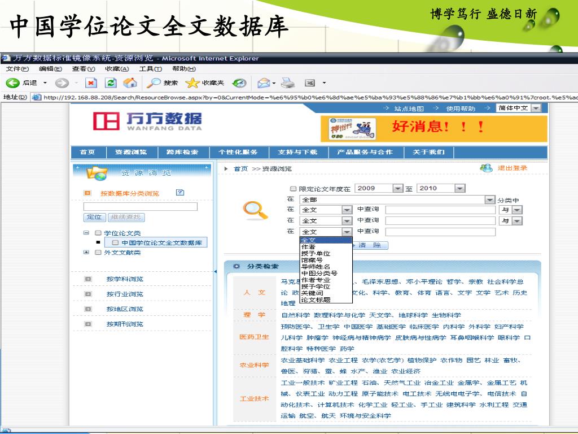Click the first 中查询 text field
This screenshot has height=434, width=578.
coord(440,210)
